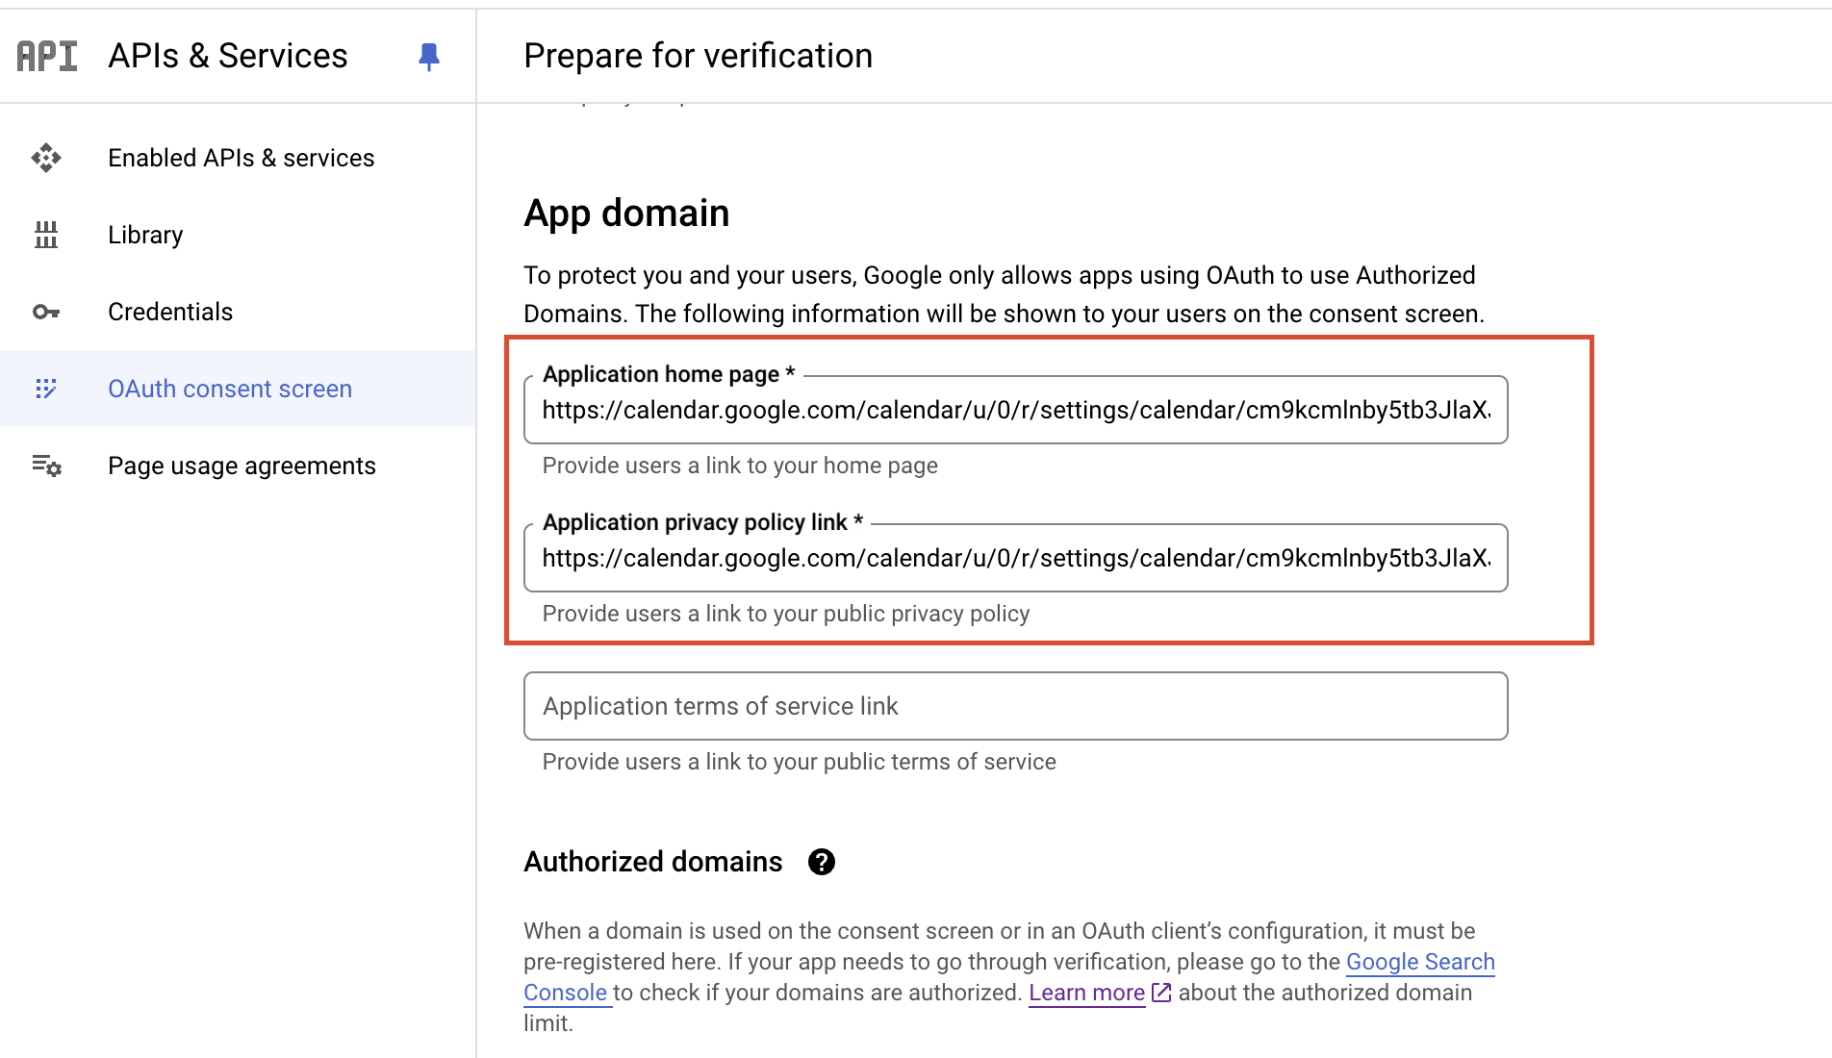Open Page usage agreements

tap(239, 466)
